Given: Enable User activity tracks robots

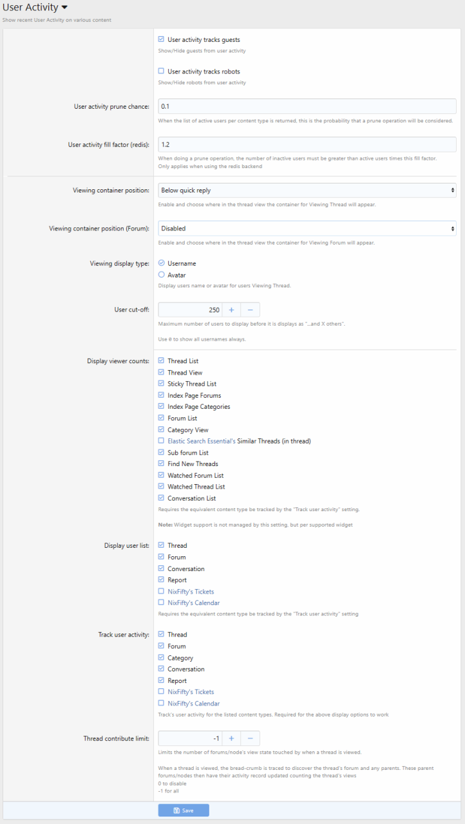Looking at the screenshot, I should (x=161, y=71).
